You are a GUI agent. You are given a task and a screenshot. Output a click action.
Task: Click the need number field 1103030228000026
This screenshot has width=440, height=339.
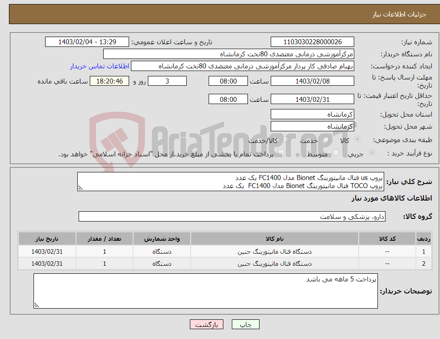tap(312, 42)
